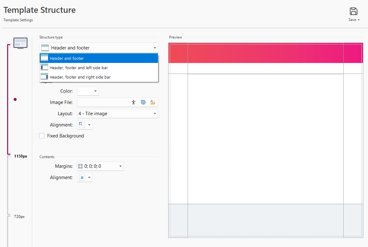
Task: Click the accessibility figure icon in Image File
Action: tap(134, 102)
